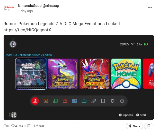This screenshot has width=157, height=132.
Task: Click the battery charging icon
Action: coord(146,44)
